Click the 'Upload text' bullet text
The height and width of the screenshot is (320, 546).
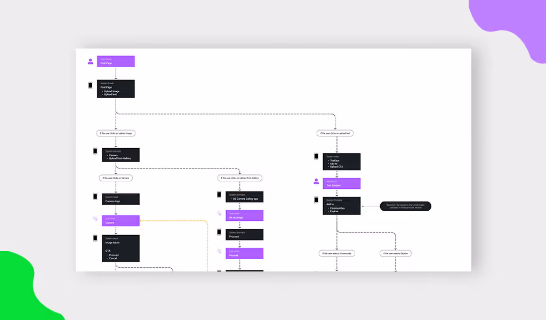pos(110,94)
